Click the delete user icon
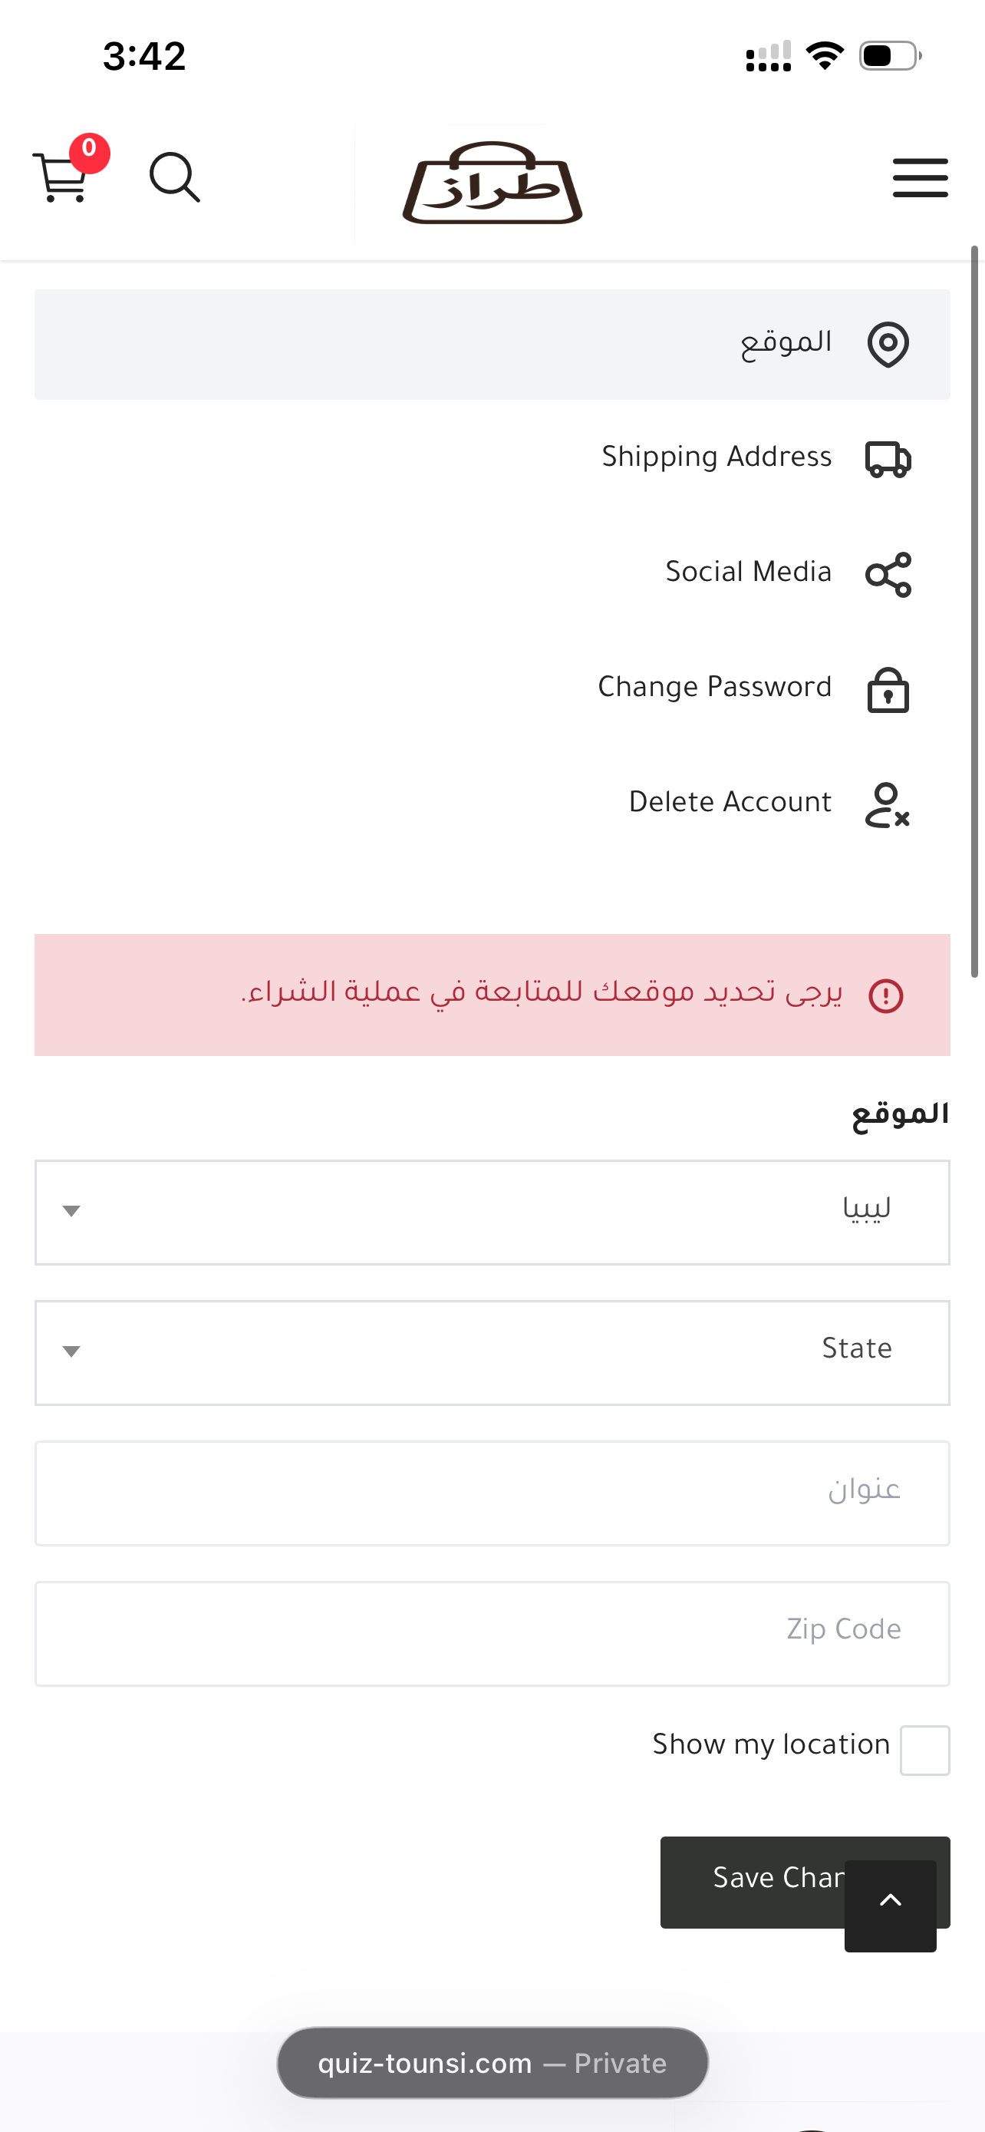 [x=888, y=804]
